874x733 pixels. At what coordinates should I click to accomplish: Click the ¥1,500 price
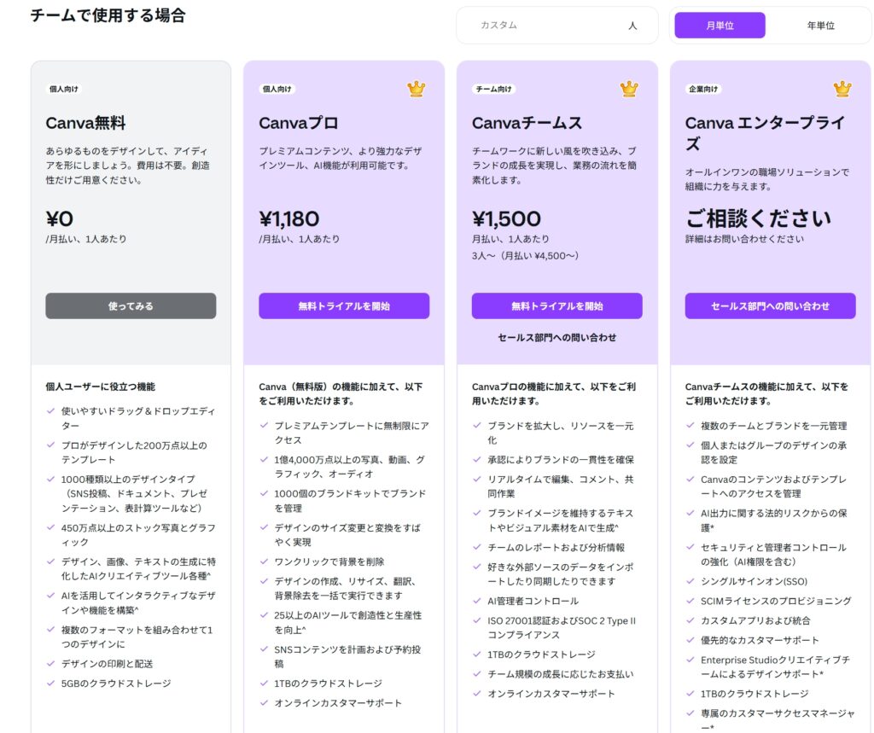(x=506, y=218)
